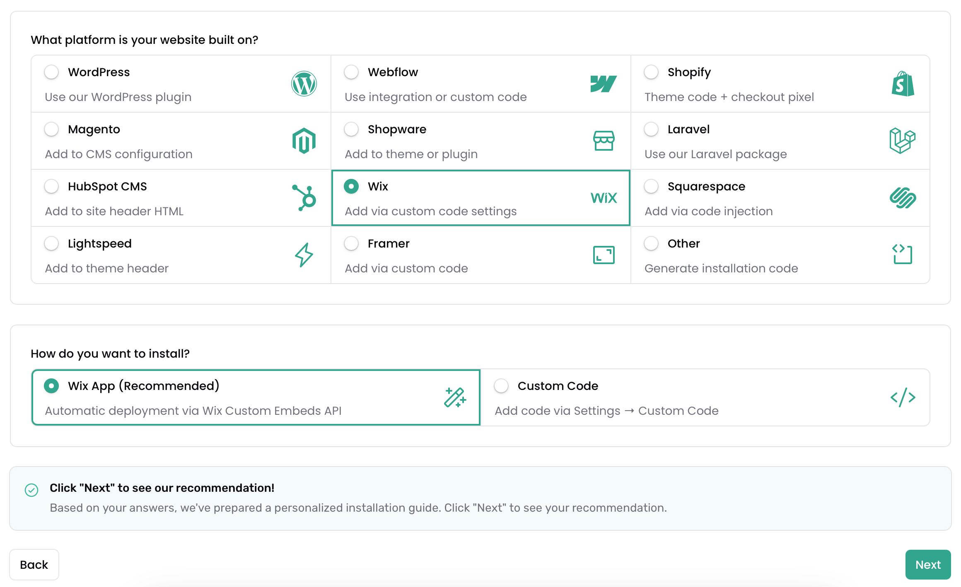Click the "Shopware" platform label

point(397,129)
